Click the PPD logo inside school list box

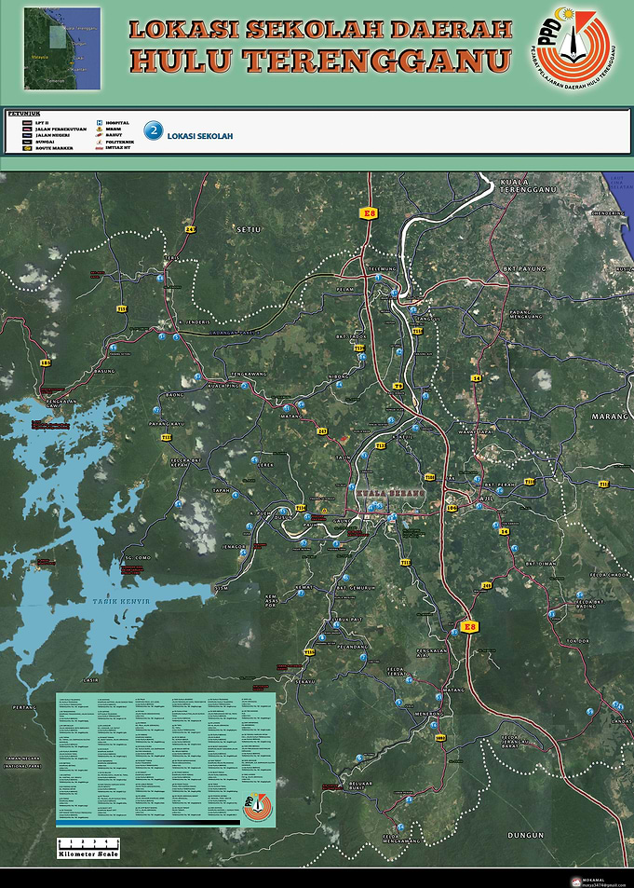pyautogui.click(x=258, y=806)
